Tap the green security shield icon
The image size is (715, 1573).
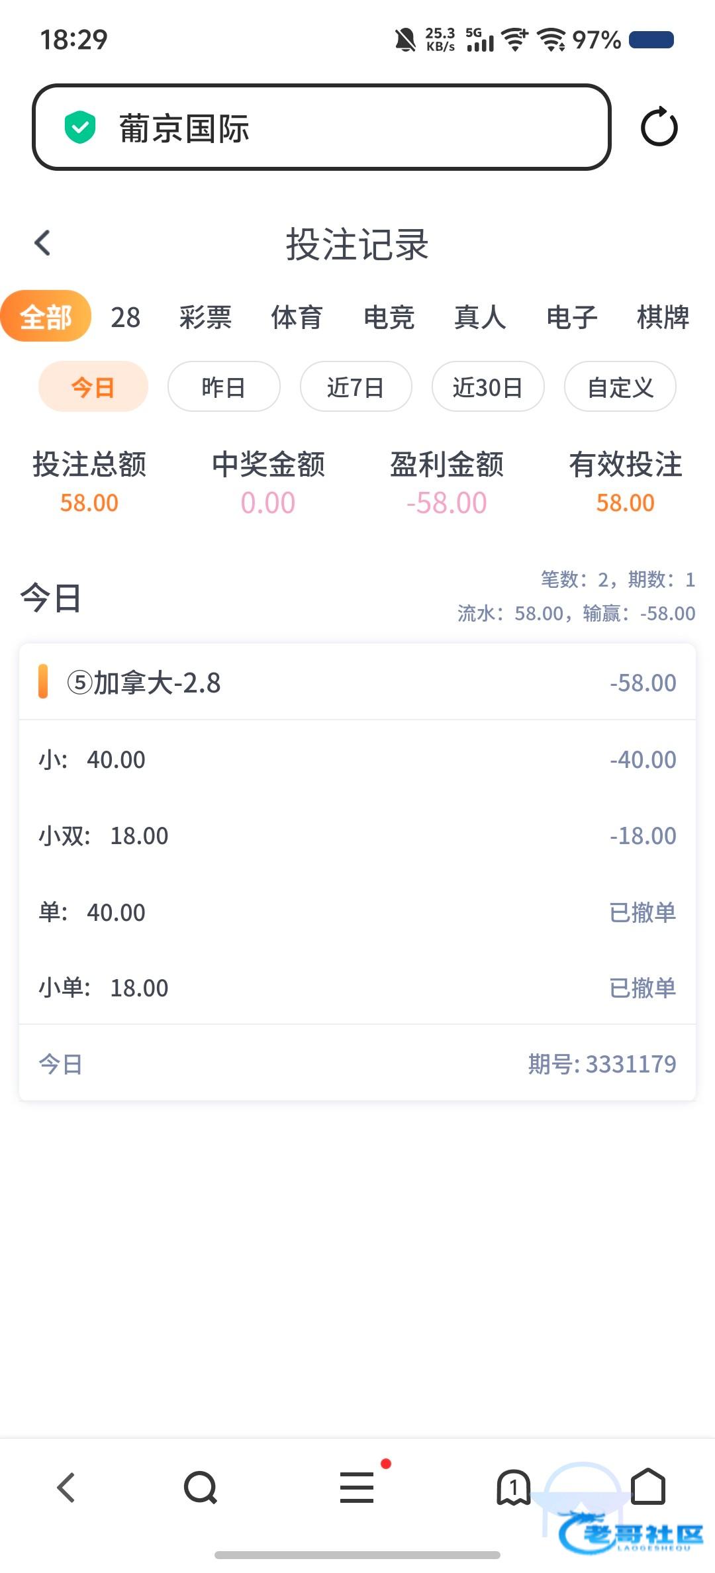[x=80, y=127]
